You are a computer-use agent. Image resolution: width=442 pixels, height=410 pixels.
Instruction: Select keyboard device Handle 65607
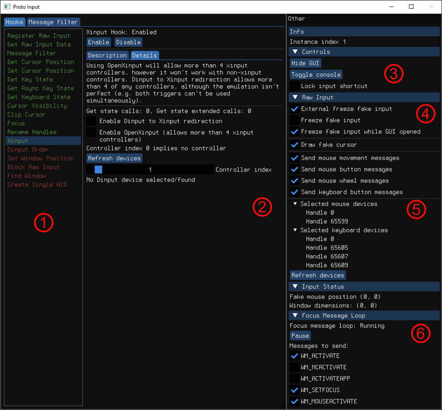pos(327,256)
